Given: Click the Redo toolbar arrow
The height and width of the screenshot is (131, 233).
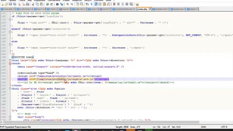Looking at the screenshot, I should pyautogui.click(x=52, y=4).
